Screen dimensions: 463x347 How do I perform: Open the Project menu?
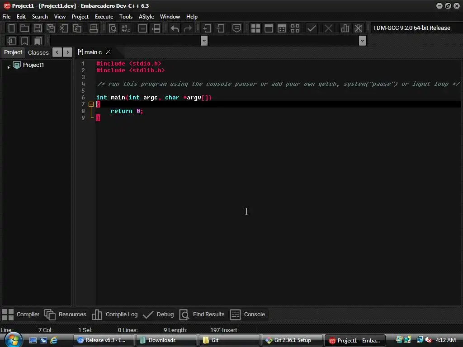80,17
